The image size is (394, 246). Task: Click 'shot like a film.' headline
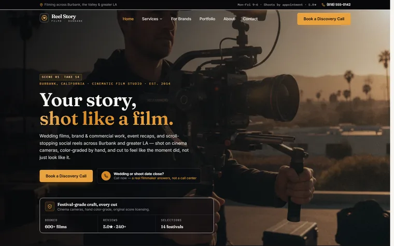tap(106, 119)
